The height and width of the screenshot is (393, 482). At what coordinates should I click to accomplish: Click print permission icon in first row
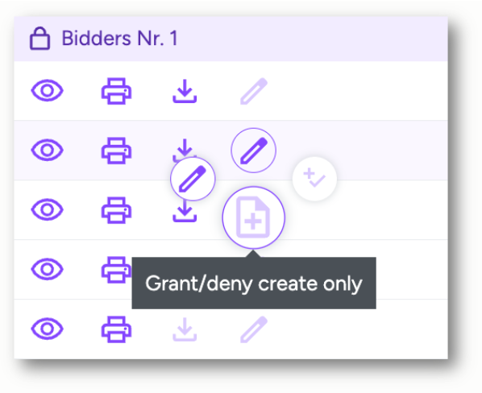pyautogui.click(x=117, y=91)
